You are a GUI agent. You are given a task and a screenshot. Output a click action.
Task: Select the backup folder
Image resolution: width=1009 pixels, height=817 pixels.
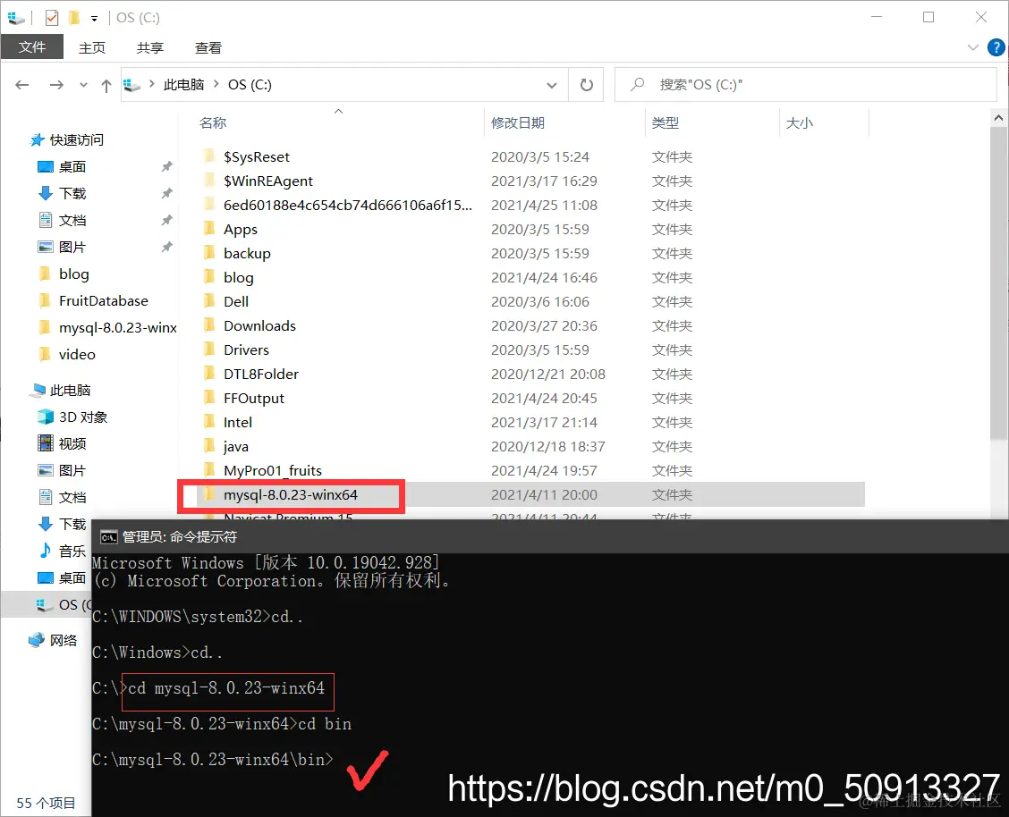[x=247, y=253]
